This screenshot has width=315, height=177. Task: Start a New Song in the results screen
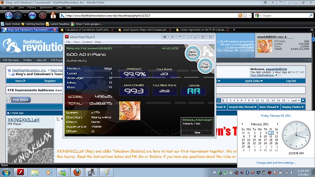(192, 53)
